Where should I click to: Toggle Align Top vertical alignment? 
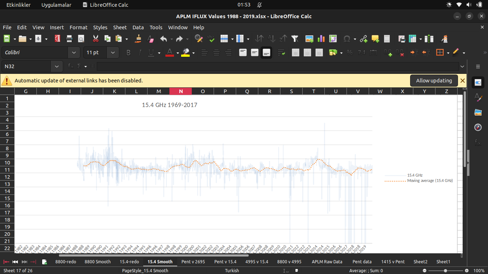point(243,52)
